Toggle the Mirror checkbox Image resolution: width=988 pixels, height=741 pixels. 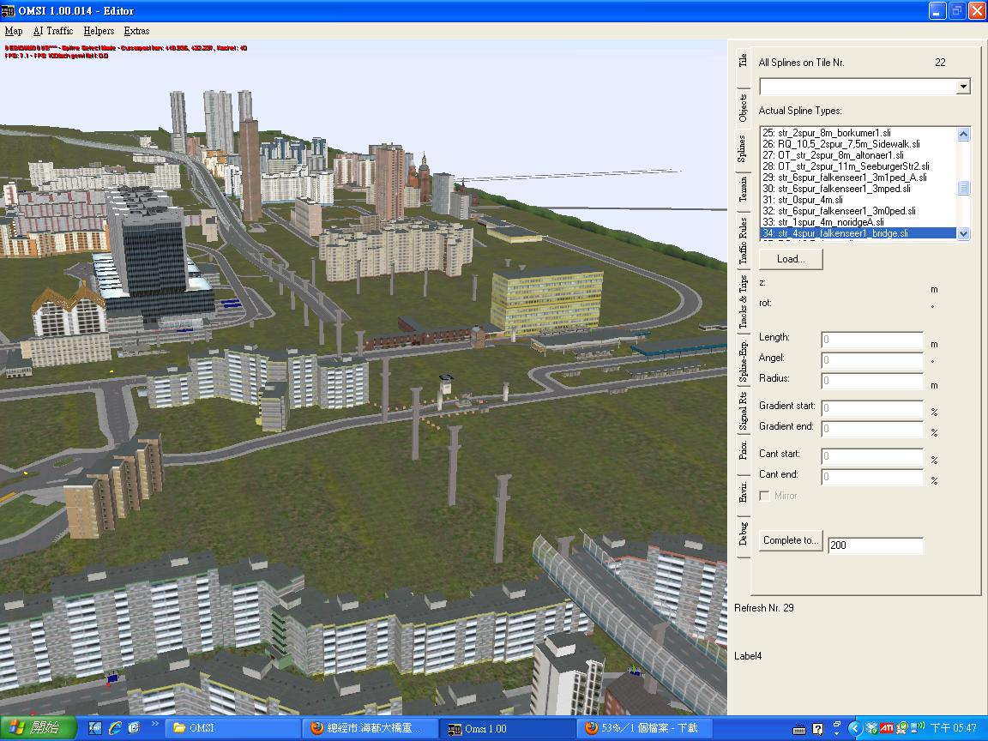pyautogui.click(x=765, y=496)
